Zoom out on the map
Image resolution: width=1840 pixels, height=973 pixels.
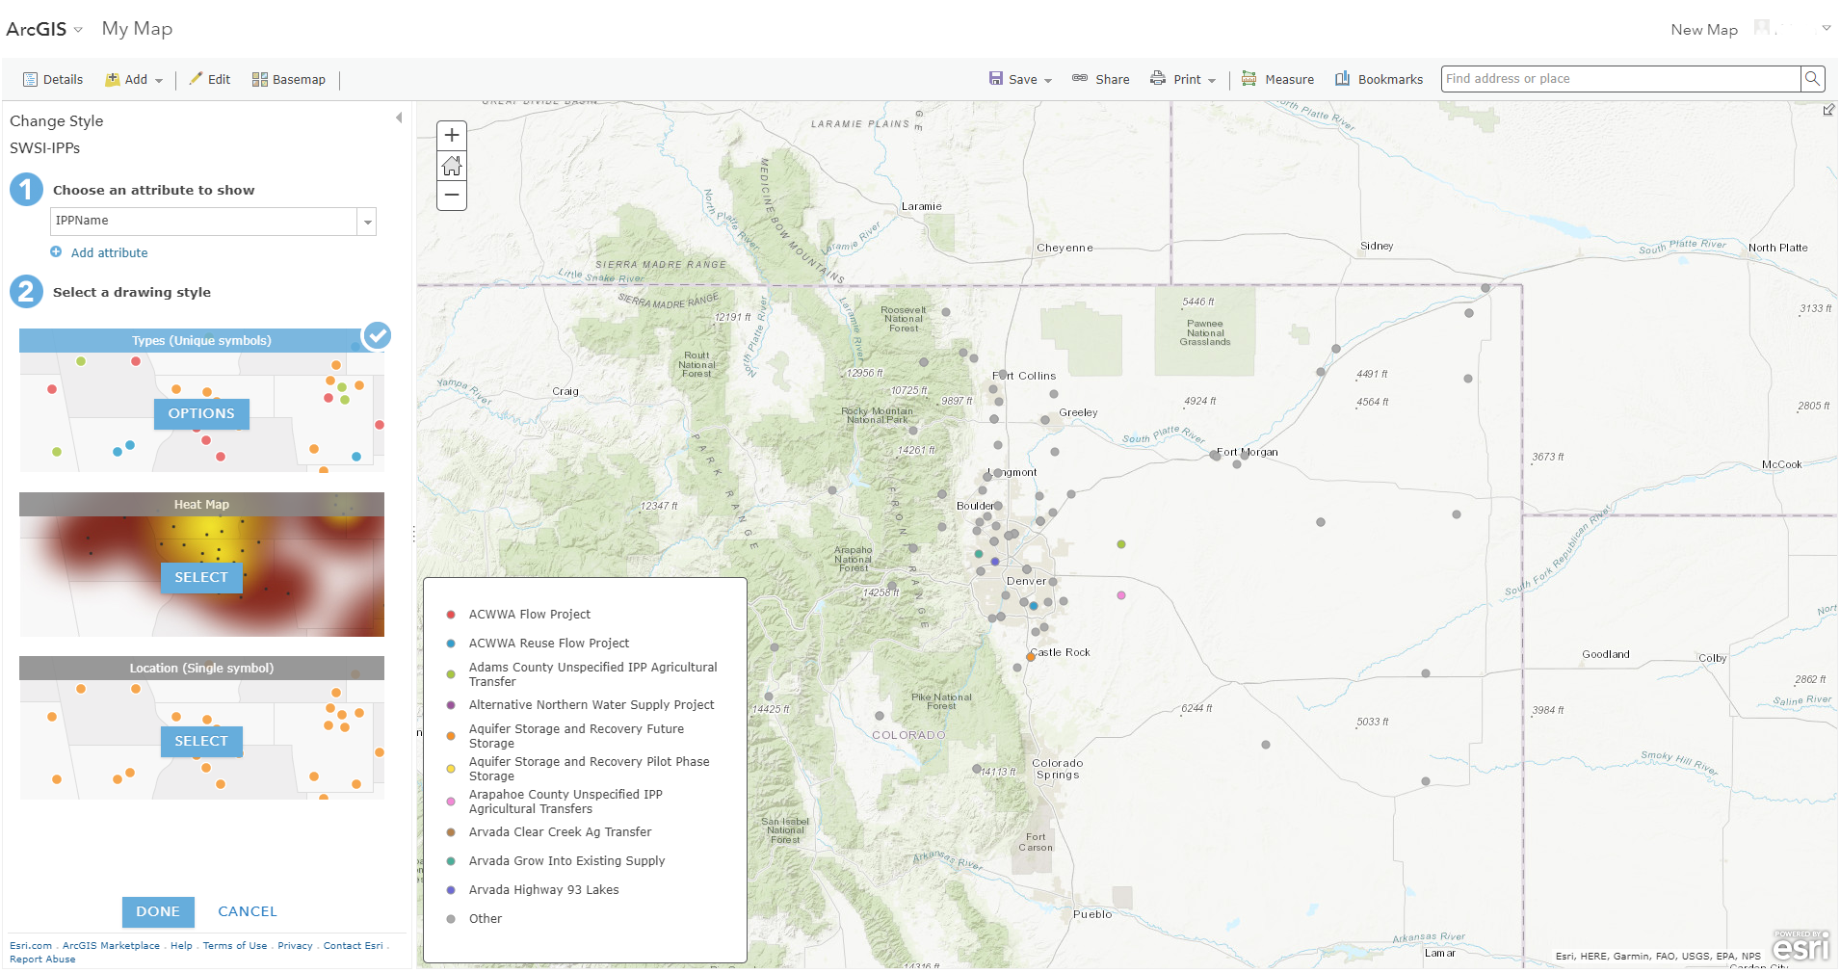coord(452,196)
